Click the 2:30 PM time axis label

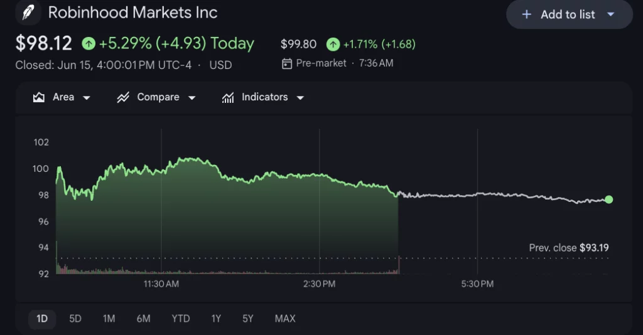point(319,284)
